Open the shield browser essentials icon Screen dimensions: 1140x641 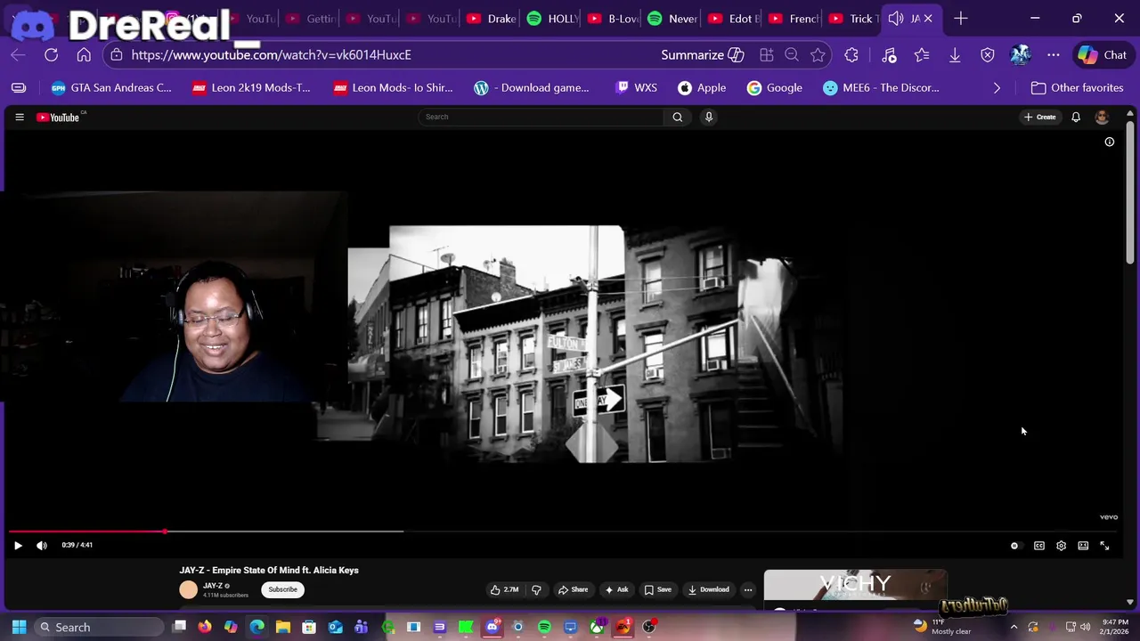click(988, 55)
